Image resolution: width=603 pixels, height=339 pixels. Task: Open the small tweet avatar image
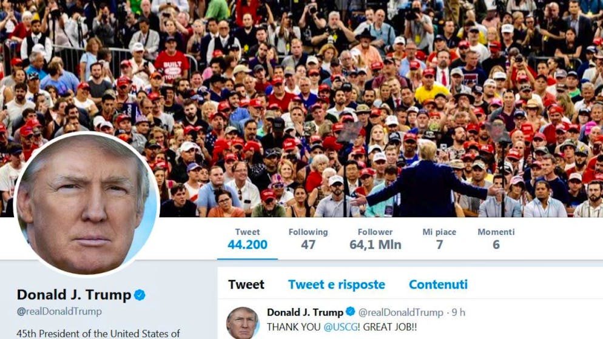(242, 323)
